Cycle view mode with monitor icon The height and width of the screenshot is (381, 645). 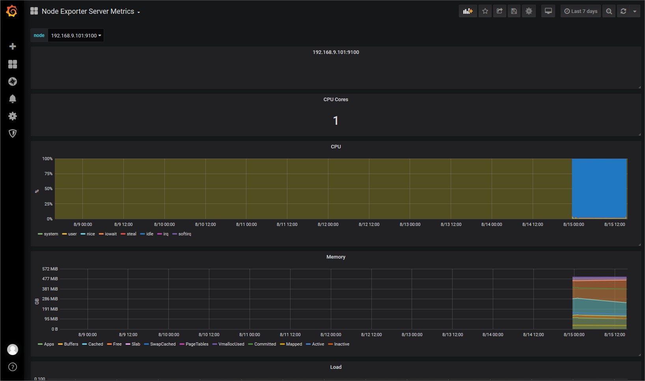[548, 11]
